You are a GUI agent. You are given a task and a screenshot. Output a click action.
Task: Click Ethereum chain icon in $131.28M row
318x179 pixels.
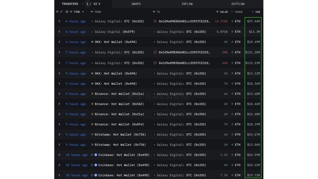[59, 52]
